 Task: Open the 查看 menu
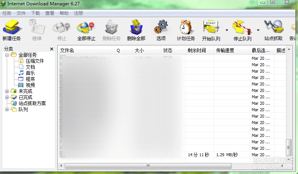[49, 13]
